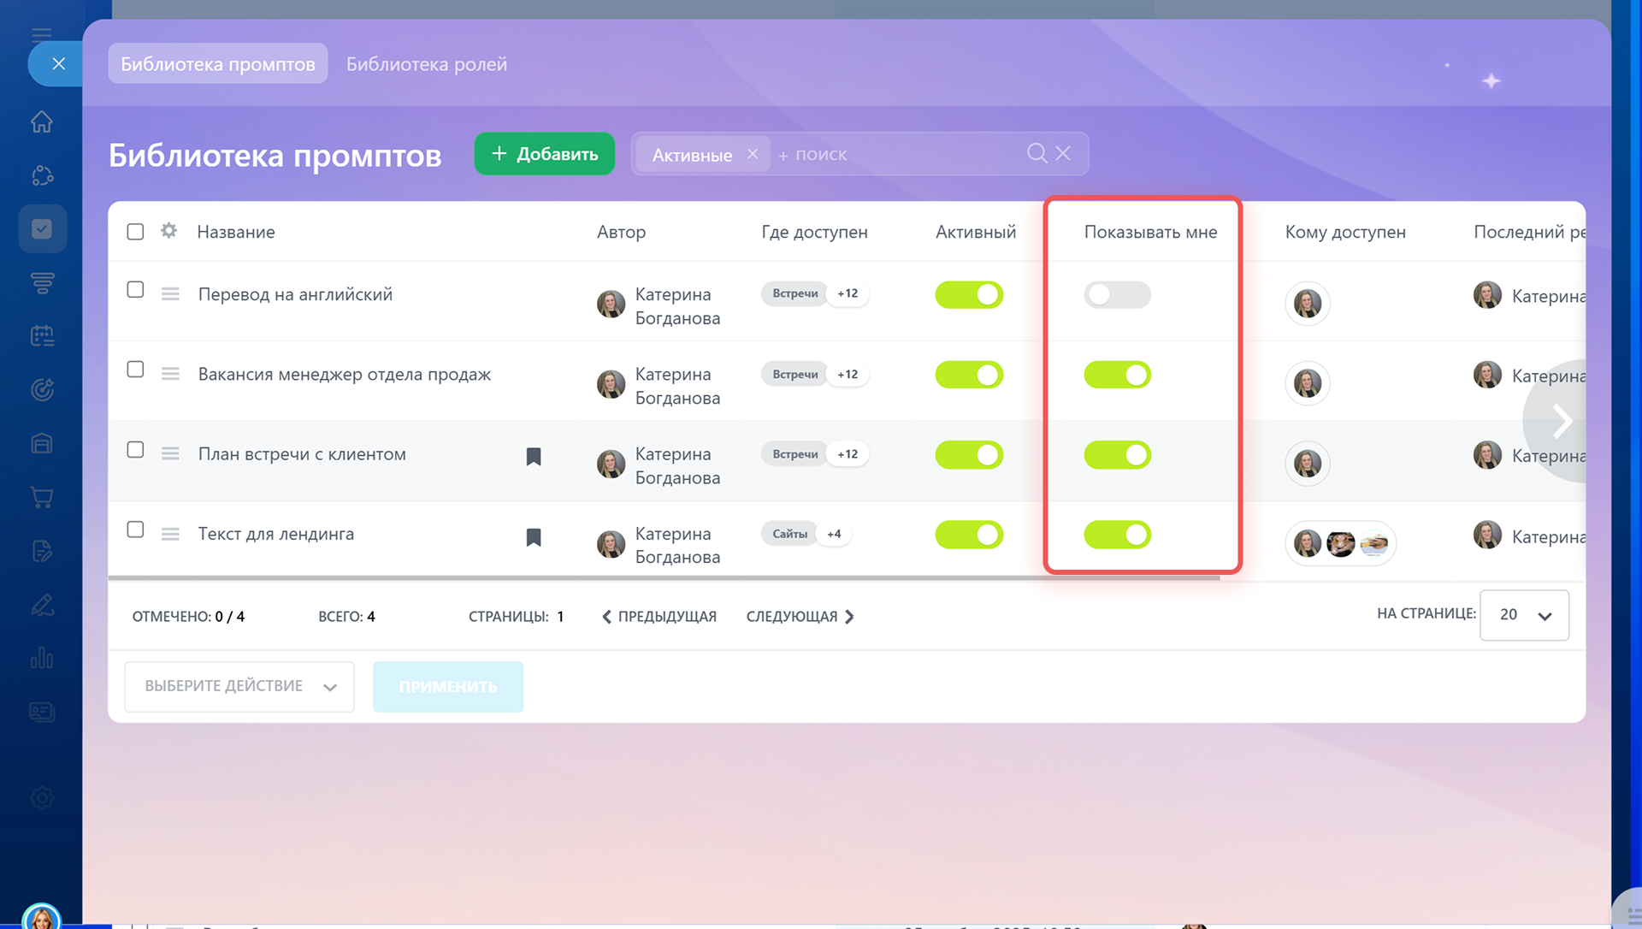
Task: Open drag handle menu for Перевод на английский
Action: click(170, 294)
